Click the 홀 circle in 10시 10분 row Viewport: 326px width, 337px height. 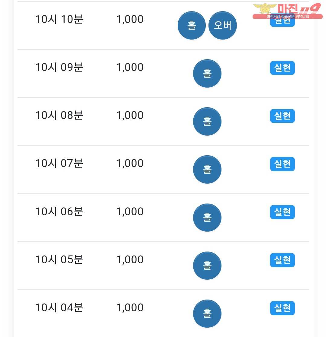point(191,25)
